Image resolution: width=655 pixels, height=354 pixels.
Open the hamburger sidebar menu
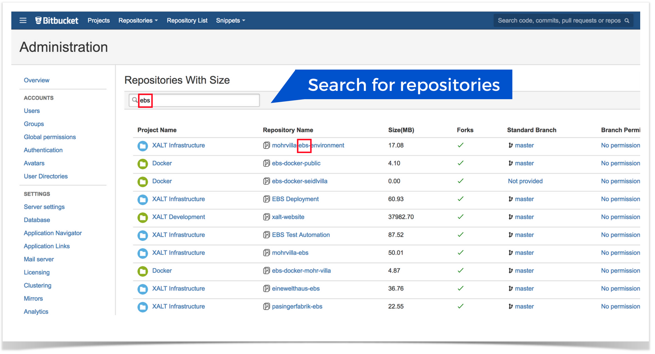pyautogui.click(x=23, y=20)
